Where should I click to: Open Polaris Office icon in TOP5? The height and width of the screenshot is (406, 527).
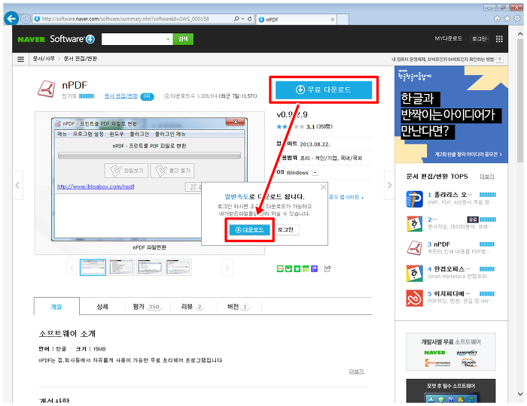click(x=414, y=199)
